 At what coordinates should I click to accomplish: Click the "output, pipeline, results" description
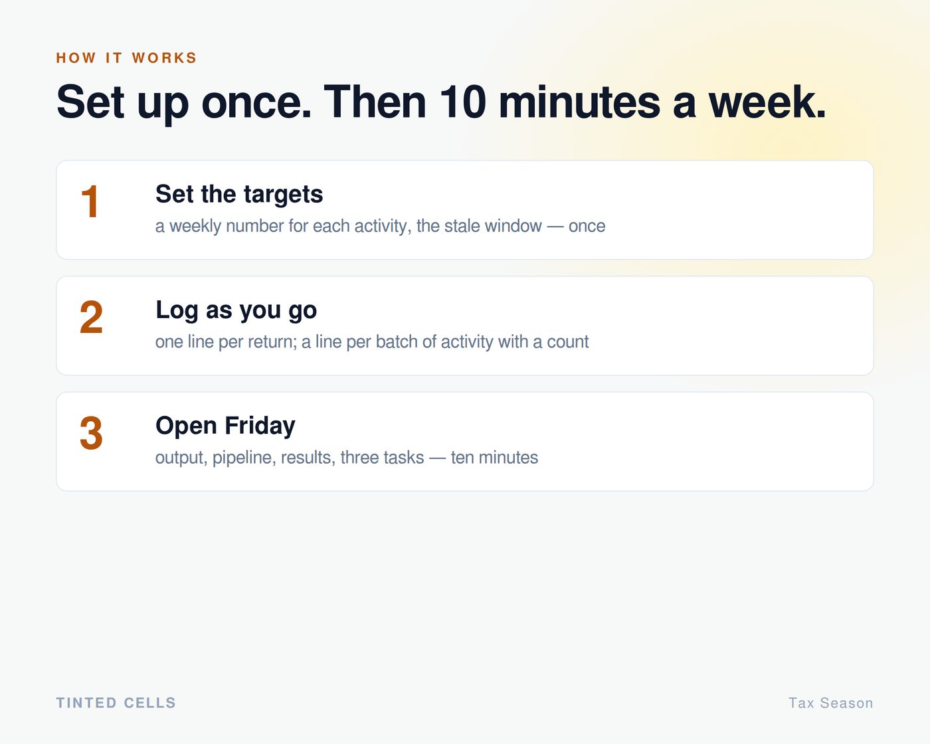point(347,457)
